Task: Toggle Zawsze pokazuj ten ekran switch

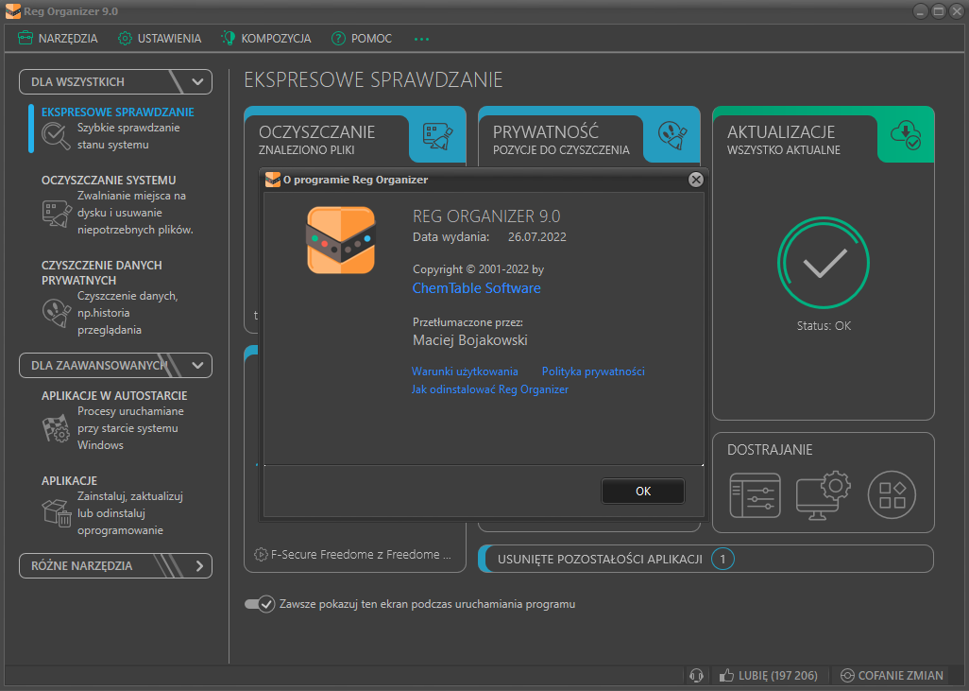Action: pos(260,604)
